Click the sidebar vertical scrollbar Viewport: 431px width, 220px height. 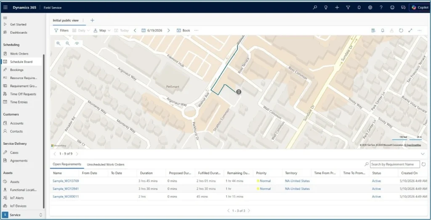click(x=43, y=131)
